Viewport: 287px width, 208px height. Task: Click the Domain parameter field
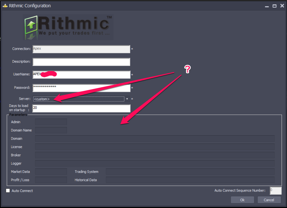(155, 138)
